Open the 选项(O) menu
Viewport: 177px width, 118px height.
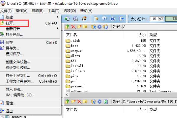coord(70,11)
